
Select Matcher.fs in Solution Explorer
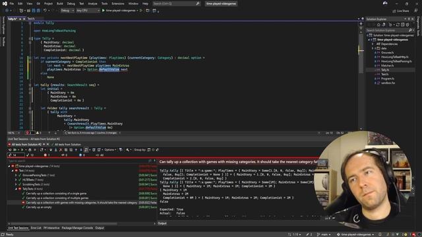[387, 66]
